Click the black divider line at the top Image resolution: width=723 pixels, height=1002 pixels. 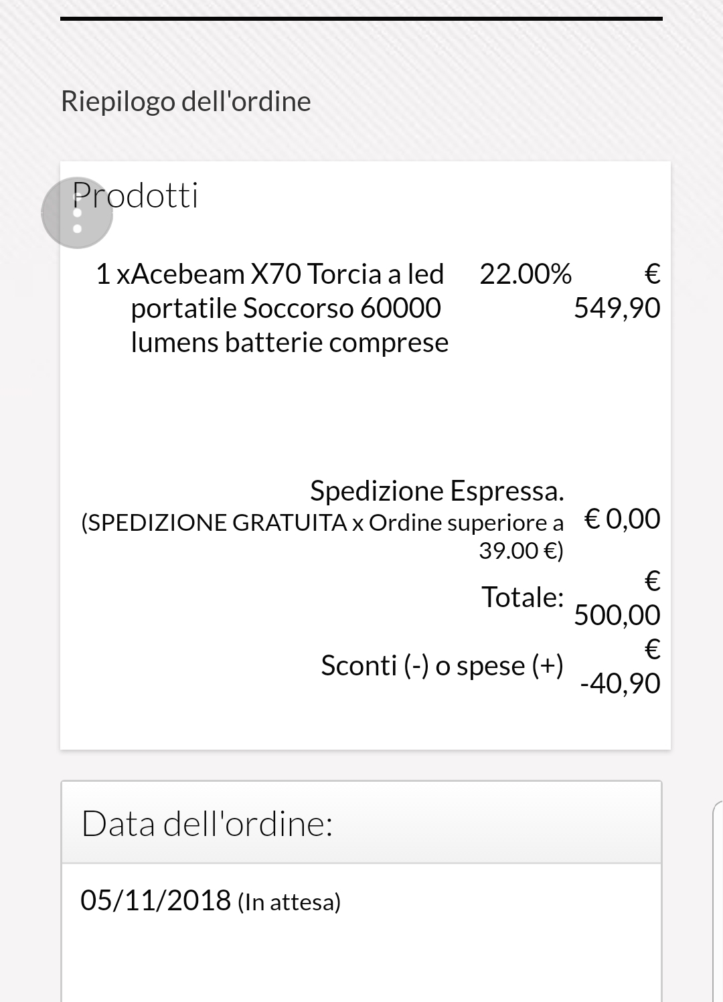click(361, 19)
